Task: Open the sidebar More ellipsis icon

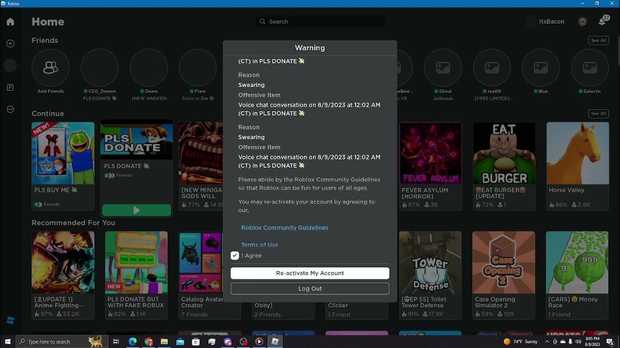Action: 10,109
